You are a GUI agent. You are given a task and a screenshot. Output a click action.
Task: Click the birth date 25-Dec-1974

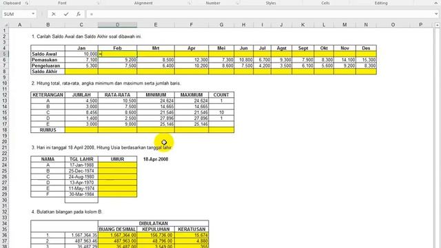[x=81, y=171]
